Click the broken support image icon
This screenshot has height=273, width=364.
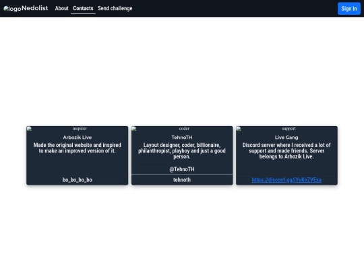tap(239, 129)
